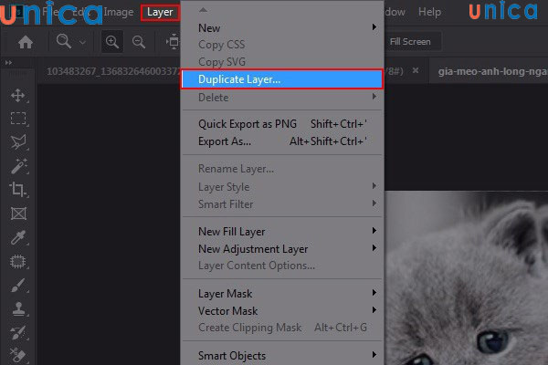Viewport: 548px width, 365px height.
Task: Expand Layer Mask submenu
Action: tap(282, 294)
